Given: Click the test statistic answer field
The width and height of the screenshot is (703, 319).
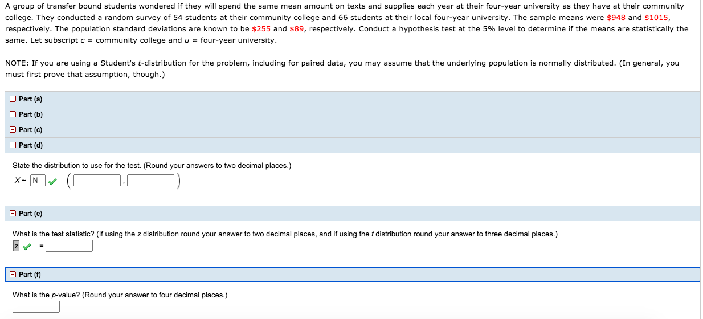Looking at the screenshot, I should [x=70, y=246].
